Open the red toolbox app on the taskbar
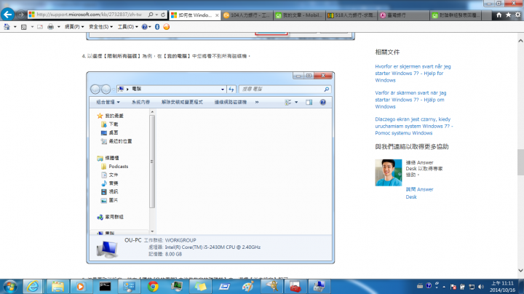The width and height of the screenshot is (524, 294). click(x=295, y=287)
